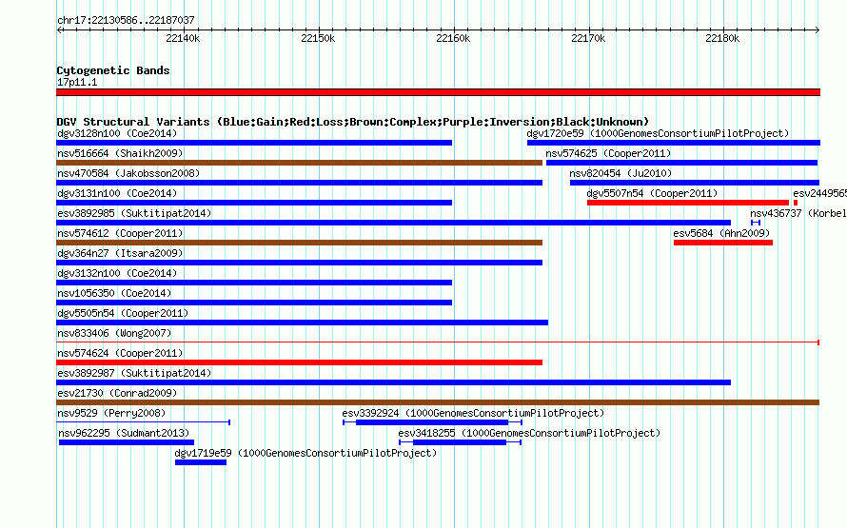Click esv21730 (Conrad2009) label
847x528 pixels.
pos(117,393)
